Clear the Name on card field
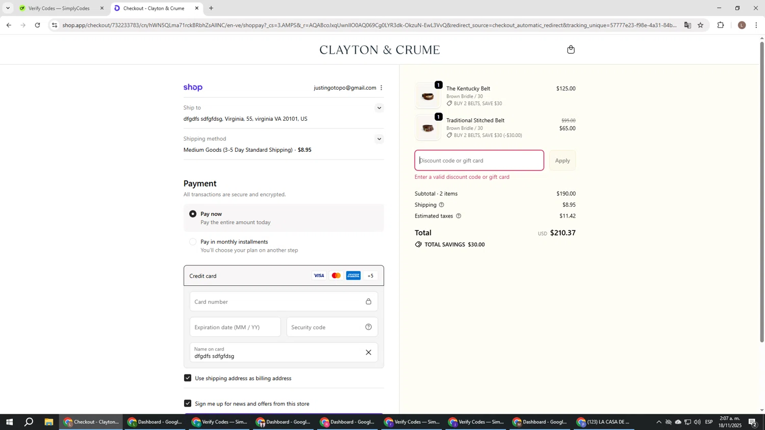This screenshot has width=765, height=430. [x=368, y=353]
